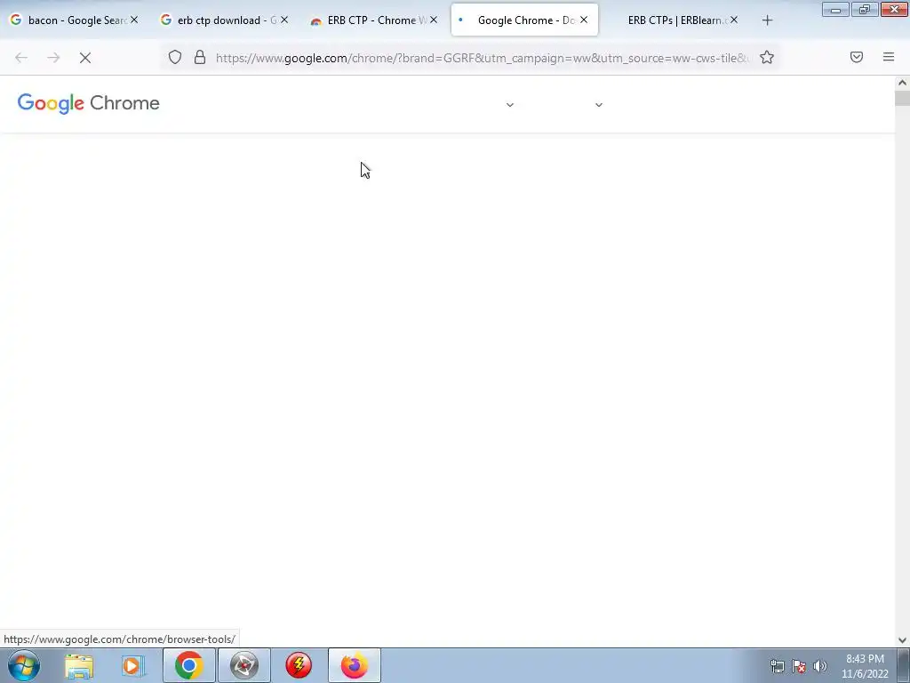
Task: Open the Action Center flag icon
Action: 799,666
